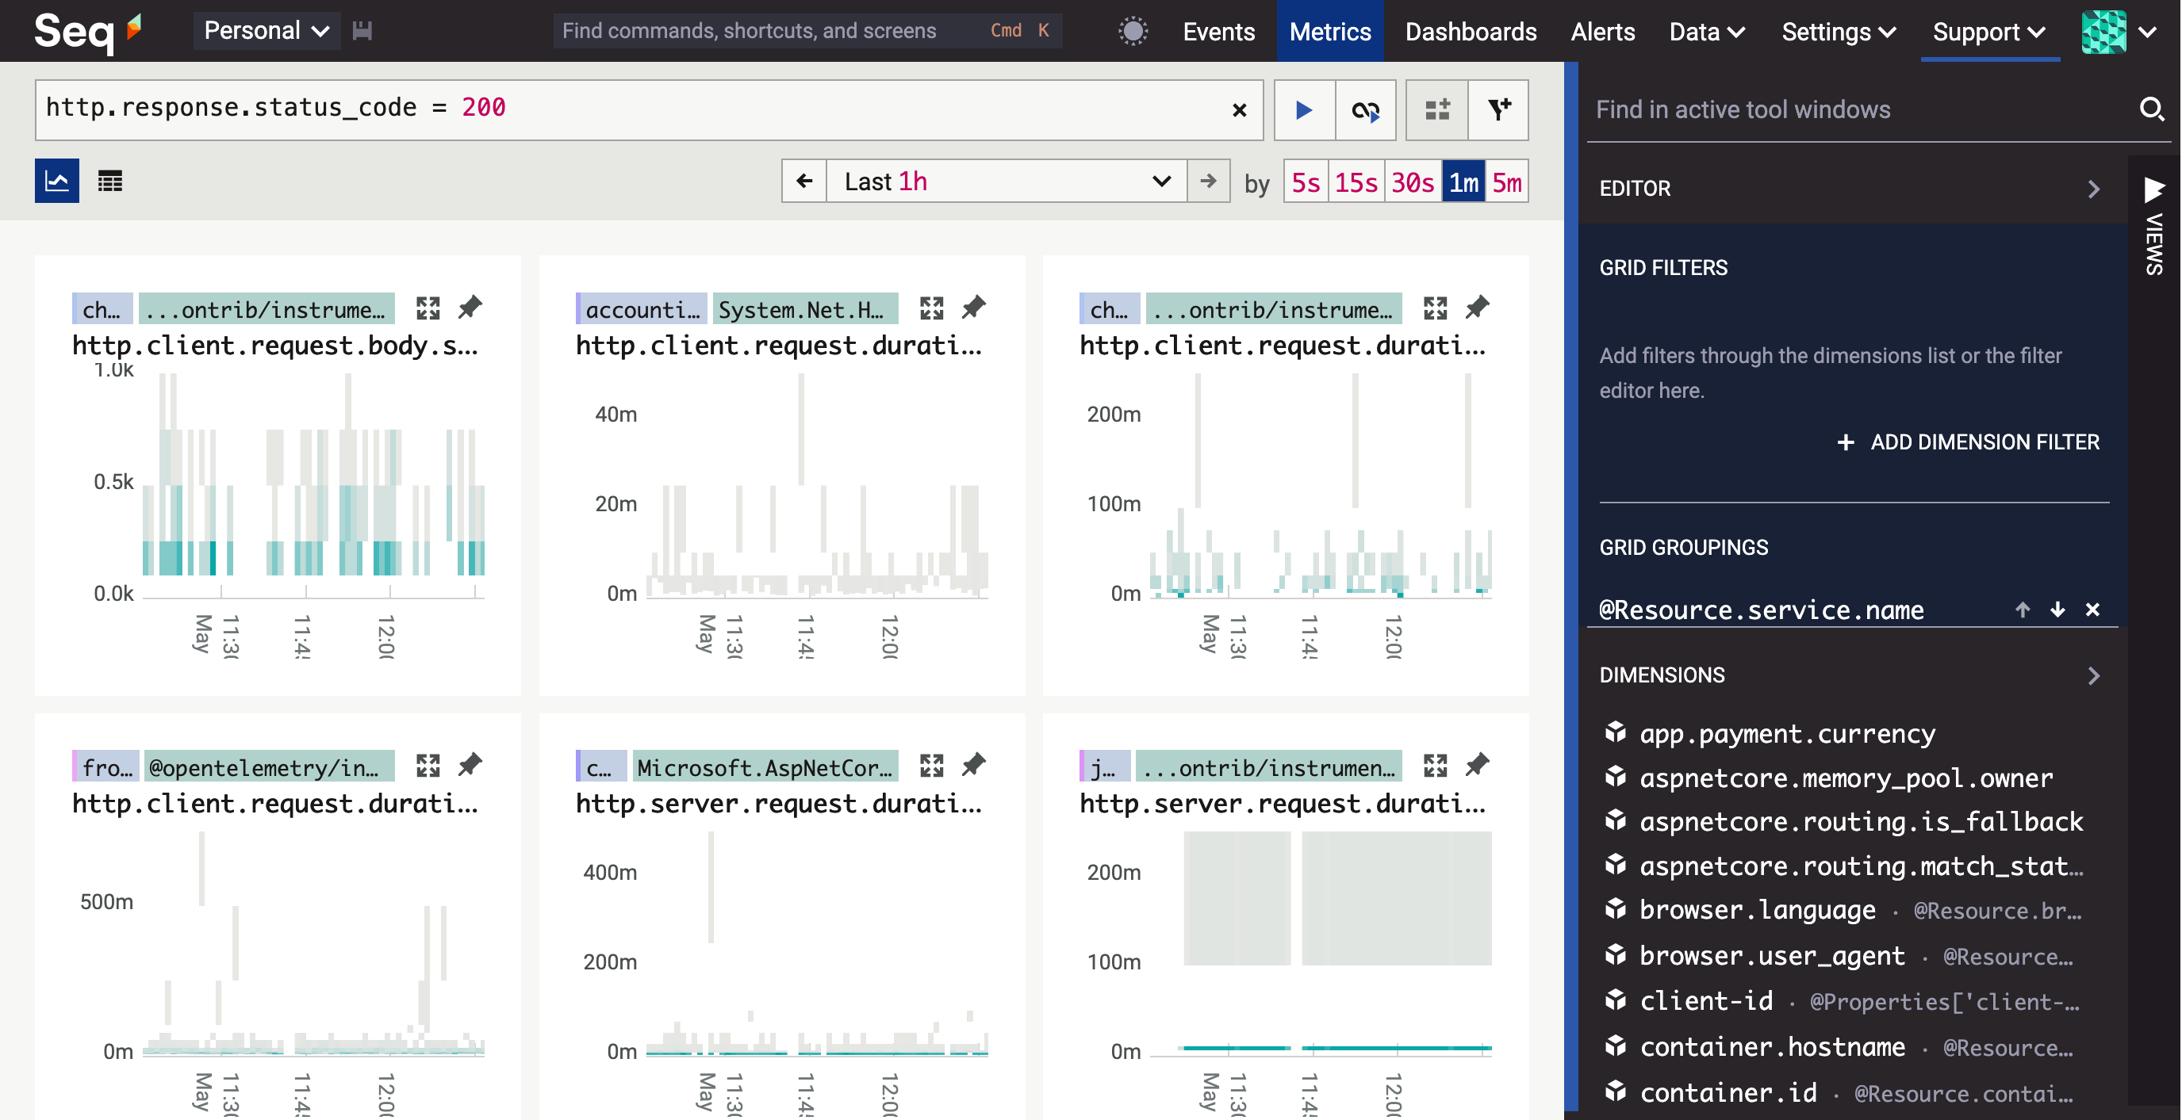Open the Events screen
2182x1120 pixels.
coord(1218,32)
